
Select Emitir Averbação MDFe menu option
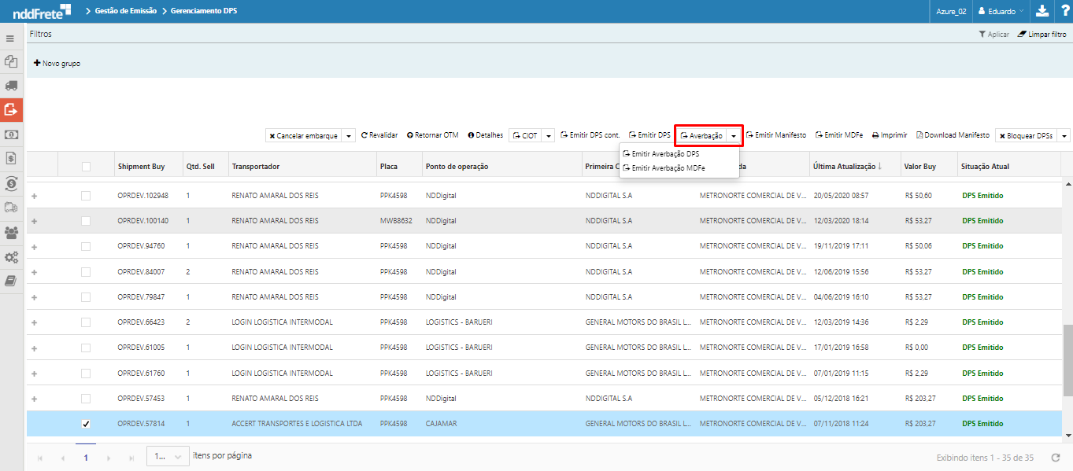pyautogui.click(x=668, y=167)
